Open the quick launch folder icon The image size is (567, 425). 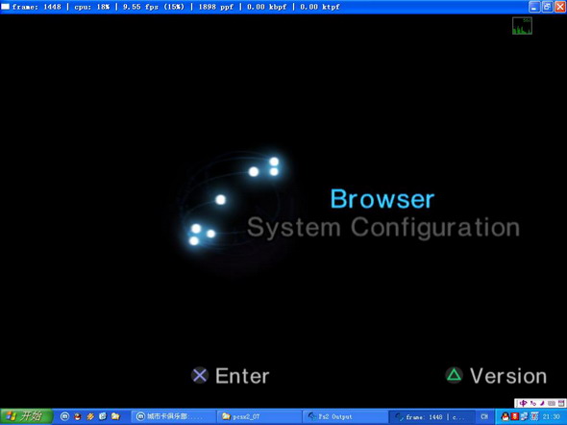point(115,416)
